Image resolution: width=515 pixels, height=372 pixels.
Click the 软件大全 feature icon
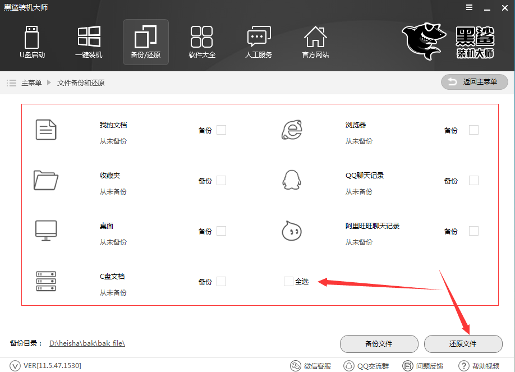click(x=202, y=42)
